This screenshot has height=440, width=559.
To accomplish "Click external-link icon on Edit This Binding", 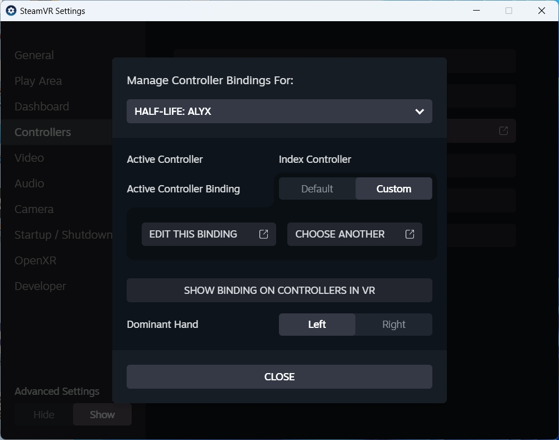I will click(x=264, y=234).
